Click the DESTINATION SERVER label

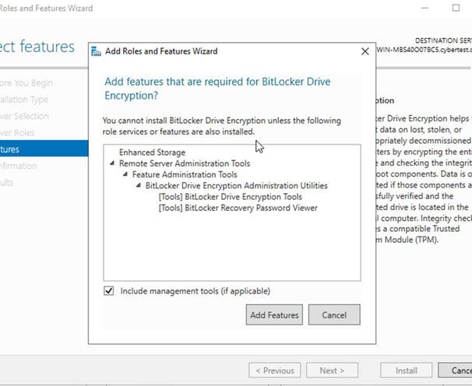[x=443, y=40]
